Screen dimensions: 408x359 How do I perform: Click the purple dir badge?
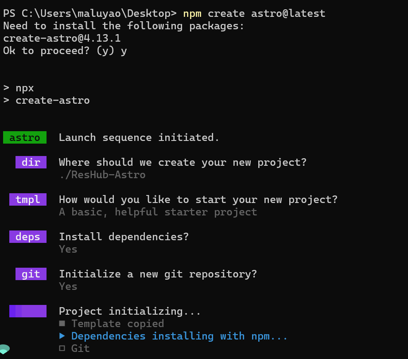tap(31, 162)
